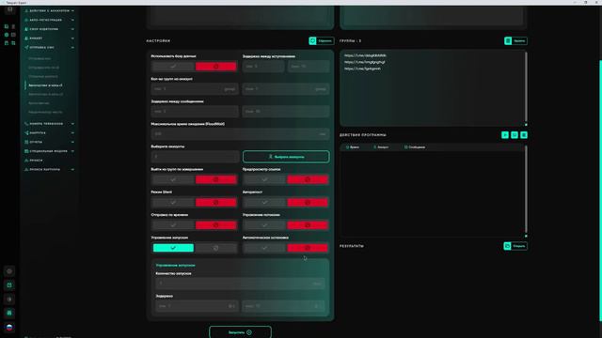Click rightmost icon button in Действия программы header
Viewport: 602px width, 338px height.
pos(524,135)
